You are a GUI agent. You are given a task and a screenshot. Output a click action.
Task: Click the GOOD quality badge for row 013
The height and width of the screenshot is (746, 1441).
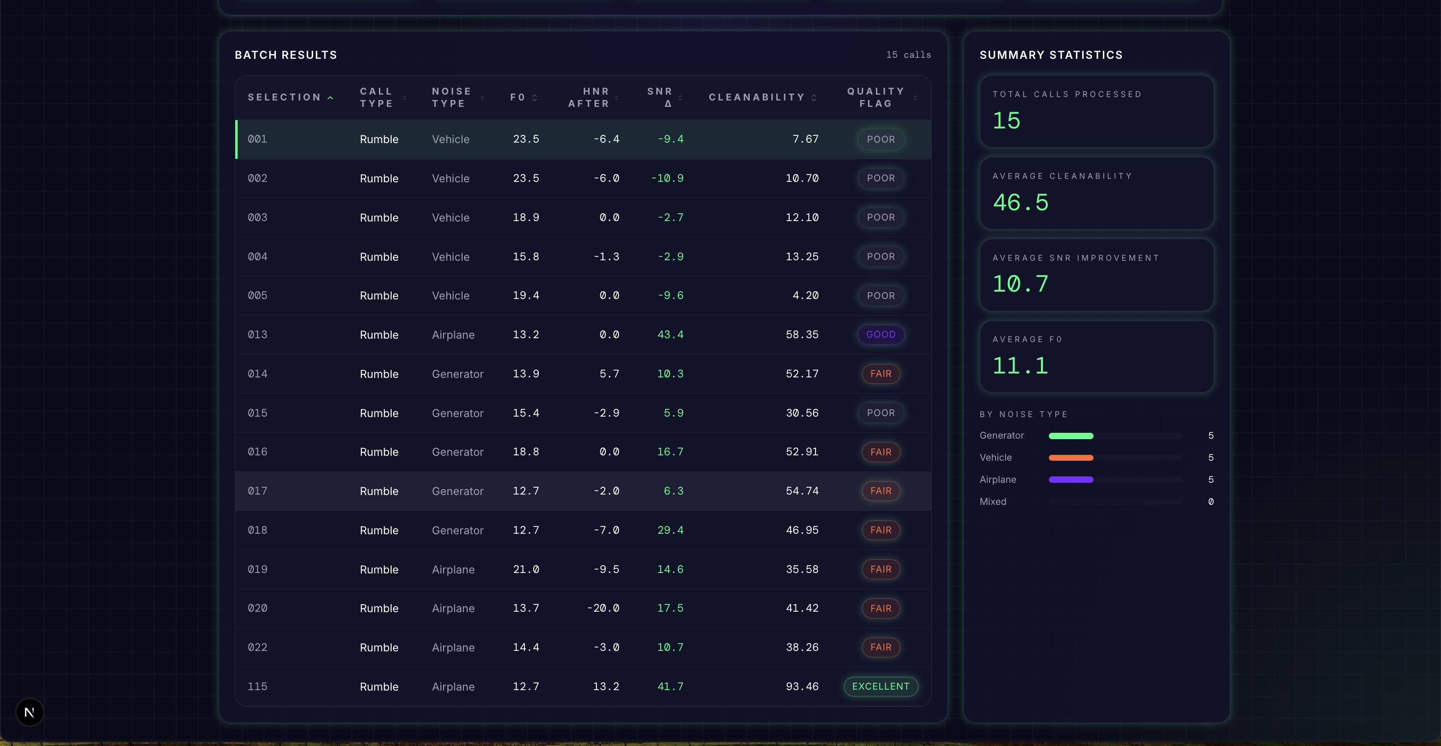point(880,334)
